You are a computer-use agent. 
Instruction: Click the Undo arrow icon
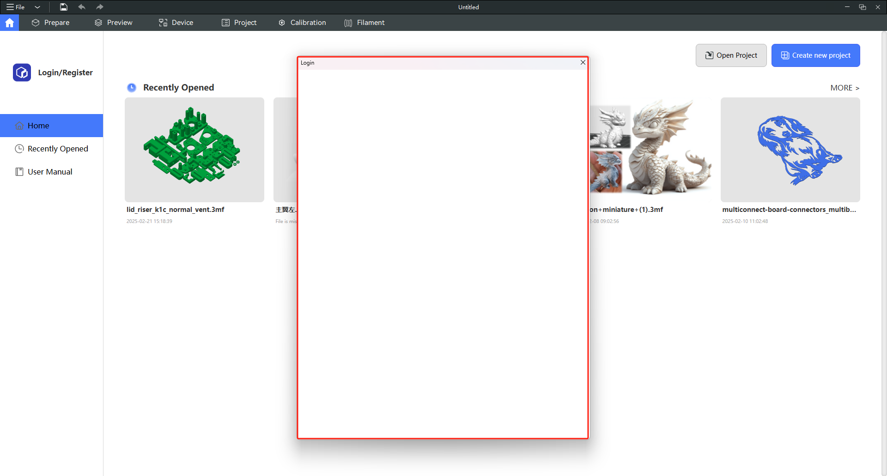coord(82,7)
